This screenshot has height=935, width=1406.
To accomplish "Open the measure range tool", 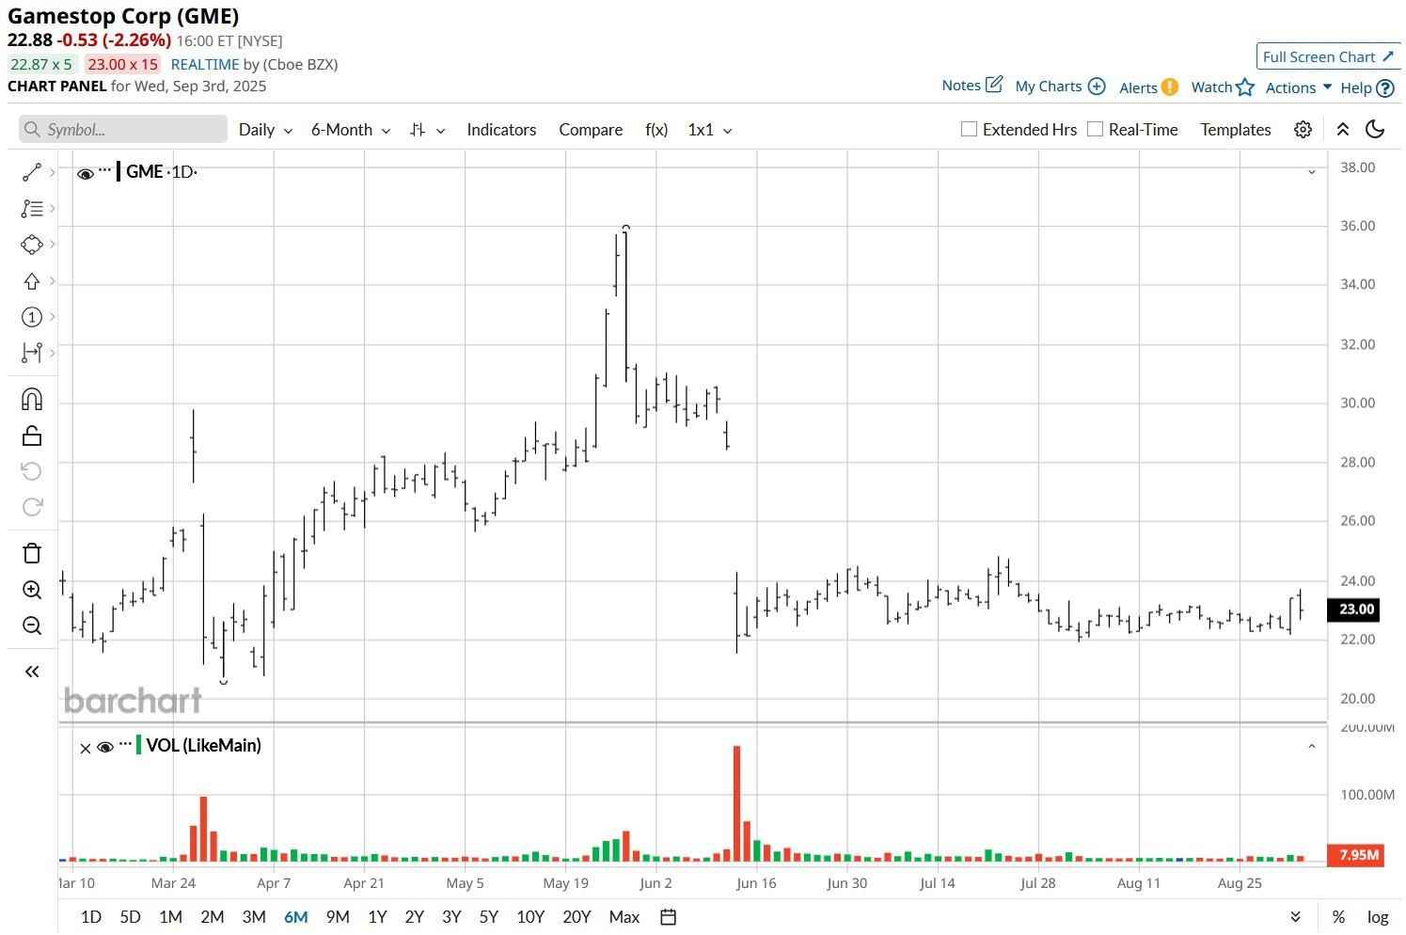I will [x=31, y=353].
